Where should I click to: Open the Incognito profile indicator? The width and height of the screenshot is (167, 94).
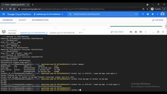click(x=156, y=9)
